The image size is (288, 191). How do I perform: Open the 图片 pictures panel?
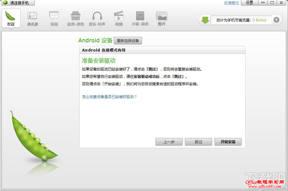[161, 18]
